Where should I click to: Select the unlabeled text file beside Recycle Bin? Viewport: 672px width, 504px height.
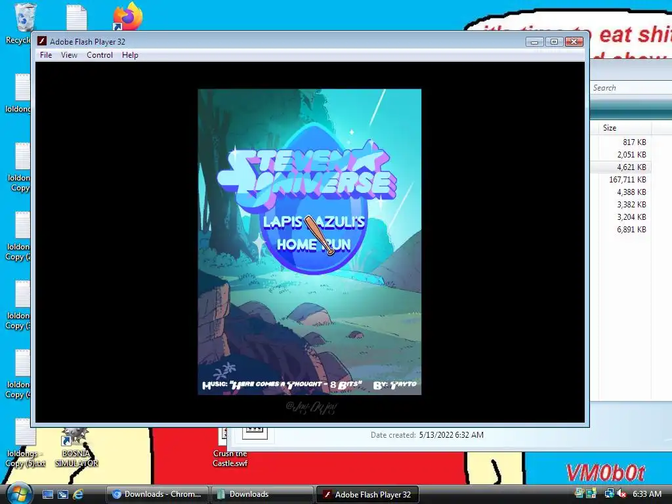[x=76, y=17]
